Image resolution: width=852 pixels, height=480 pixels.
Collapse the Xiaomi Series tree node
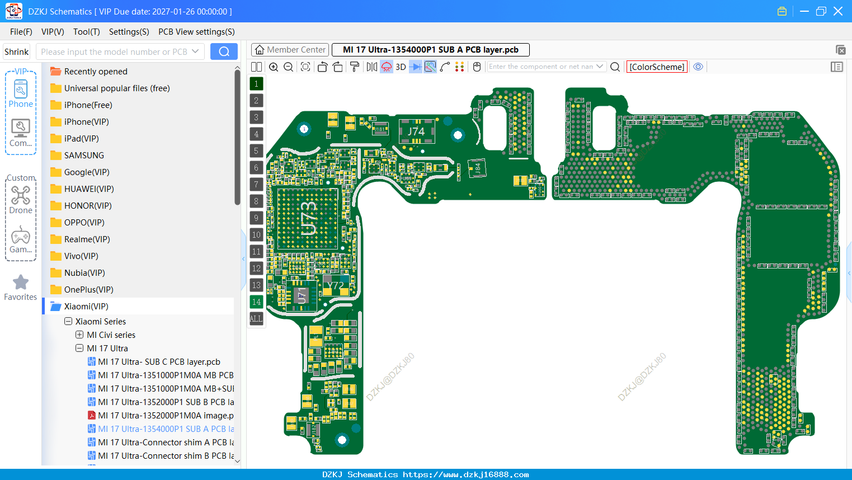pyautogui.click(x=68, y=322)
